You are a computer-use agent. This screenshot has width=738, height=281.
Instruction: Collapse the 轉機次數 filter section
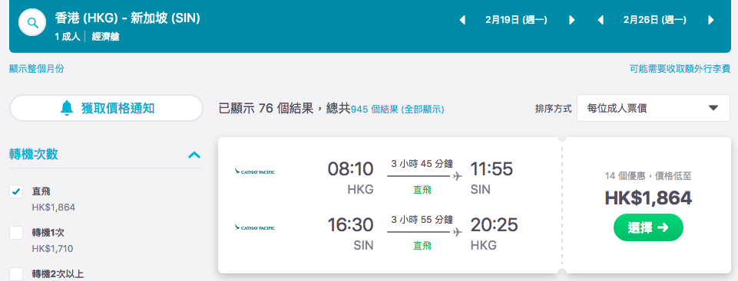pos(194,155)
